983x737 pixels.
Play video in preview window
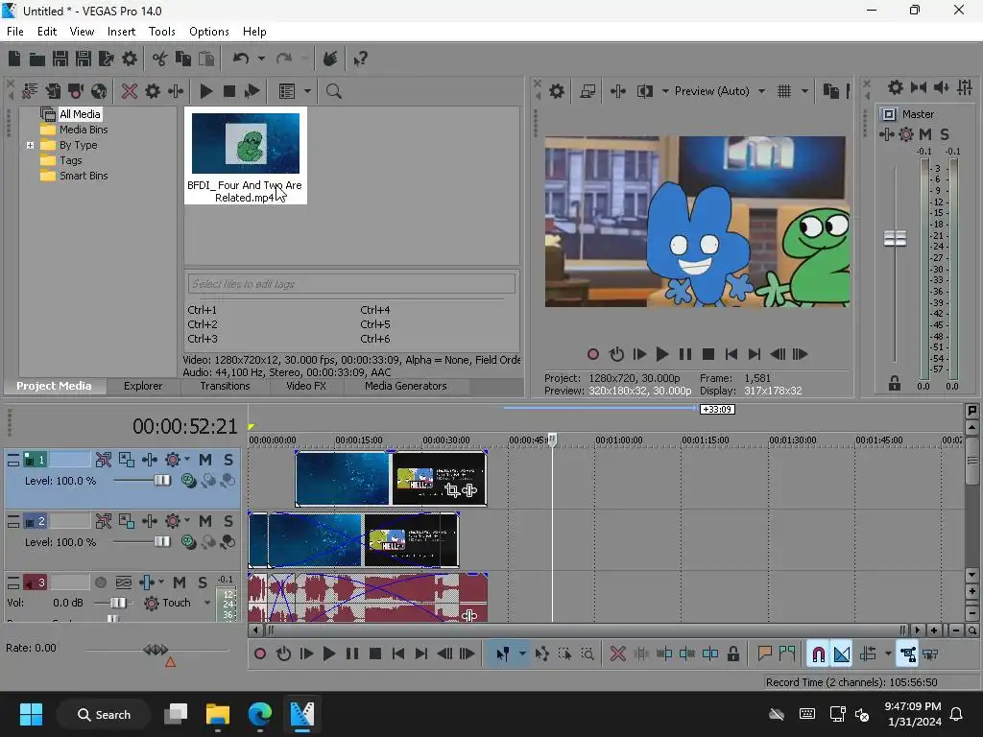point(662,354)
